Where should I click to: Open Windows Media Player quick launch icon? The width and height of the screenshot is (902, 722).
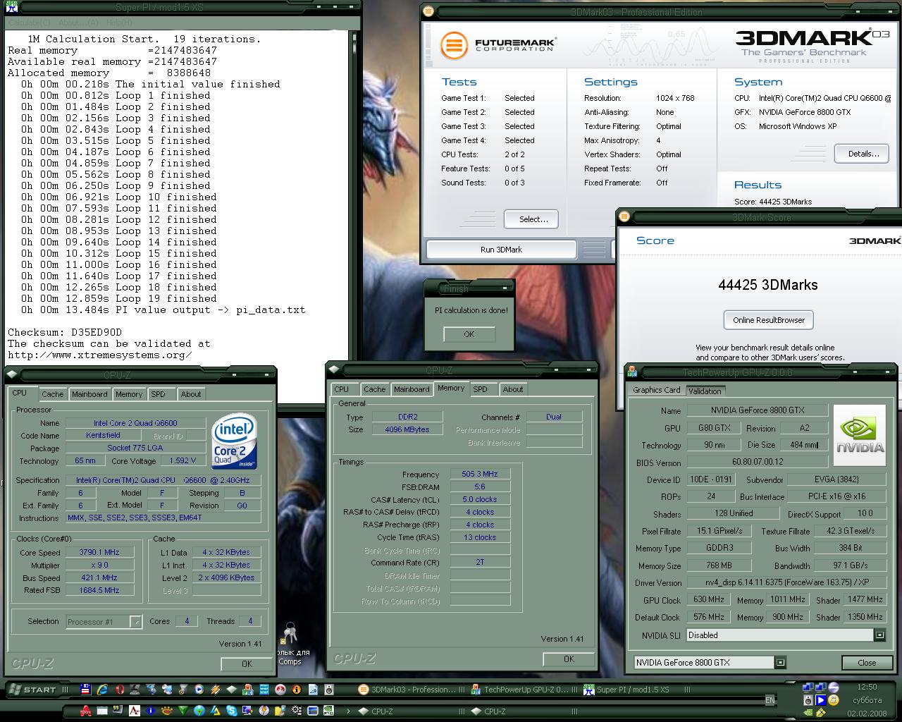point(199,690)
